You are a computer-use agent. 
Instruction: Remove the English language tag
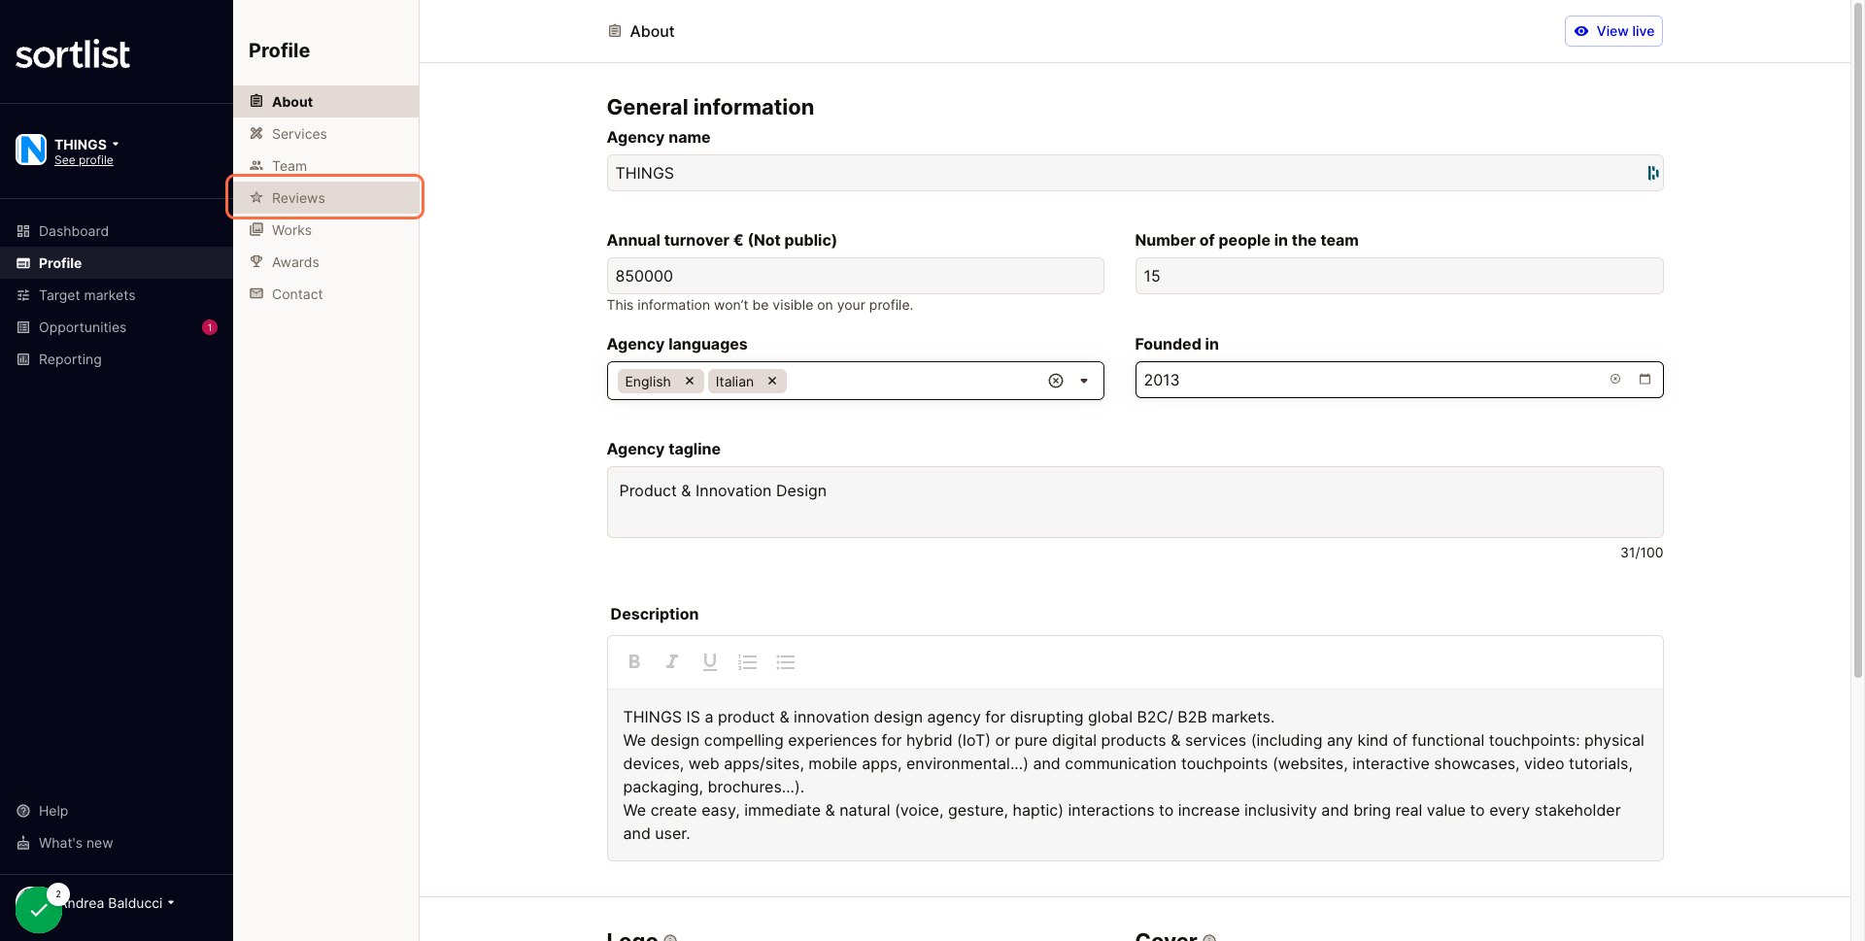click(x=690, y=381)
